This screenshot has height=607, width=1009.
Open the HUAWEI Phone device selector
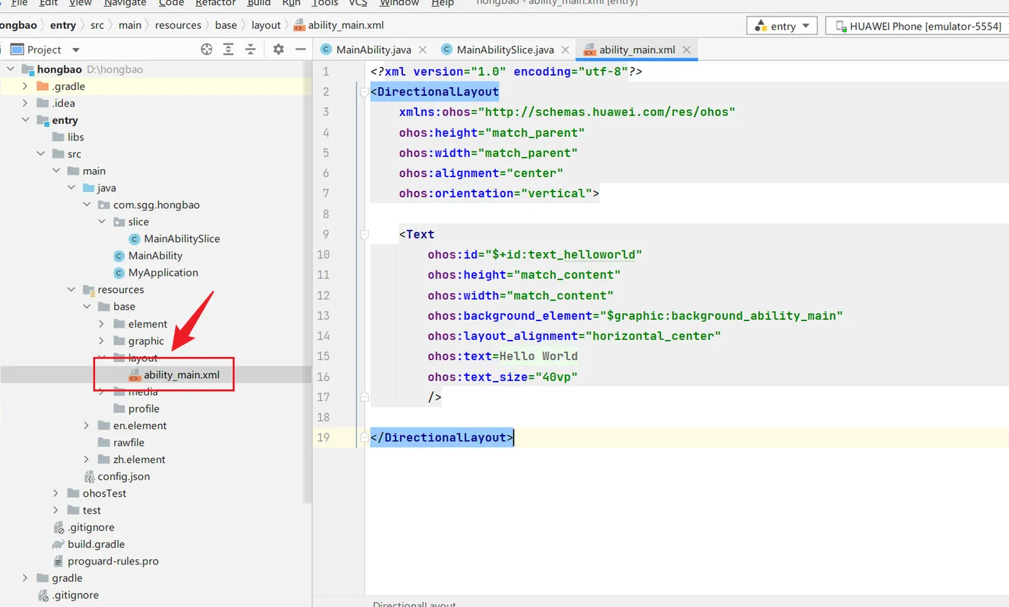(x=917, y=26)
